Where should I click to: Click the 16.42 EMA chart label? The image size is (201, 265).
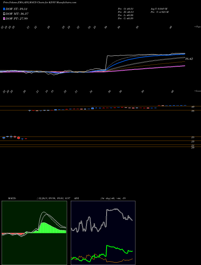pos(189,59)
